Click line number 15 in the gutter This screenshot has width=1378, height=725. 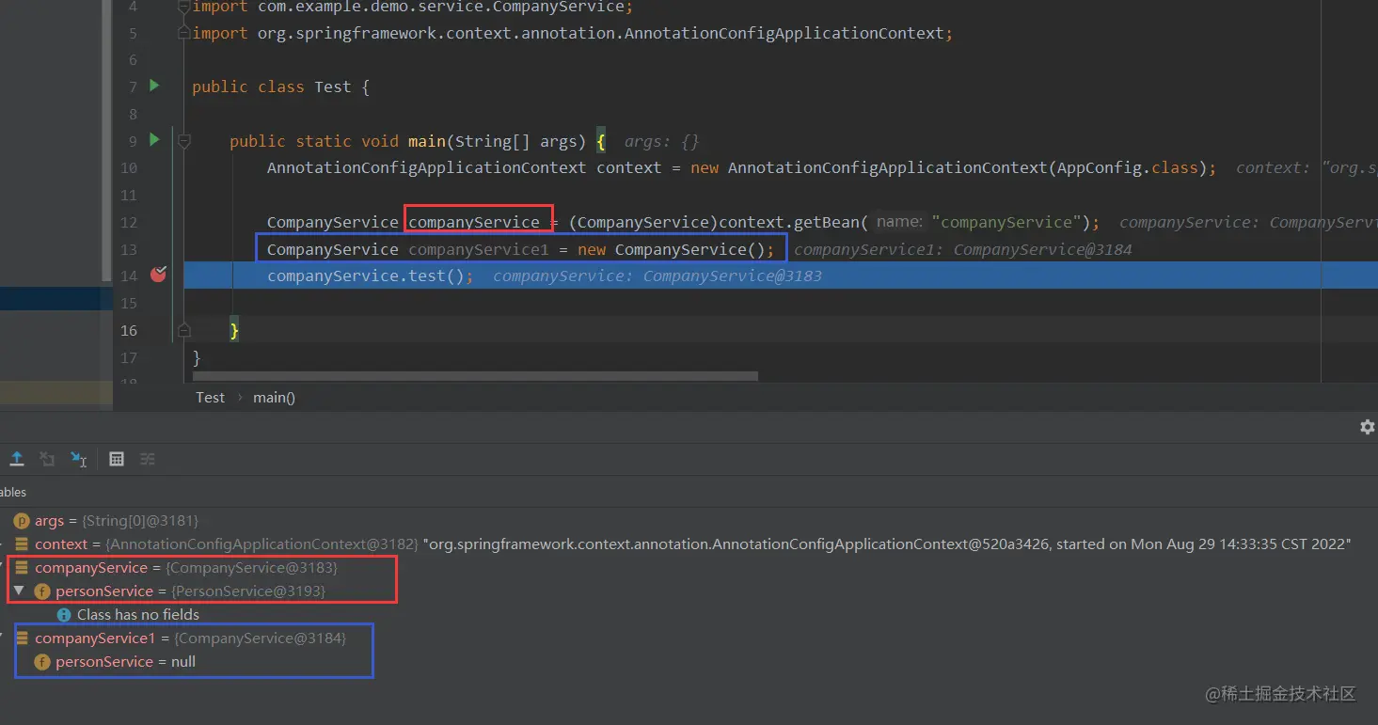pyautogui.click(x=128, y=303)
